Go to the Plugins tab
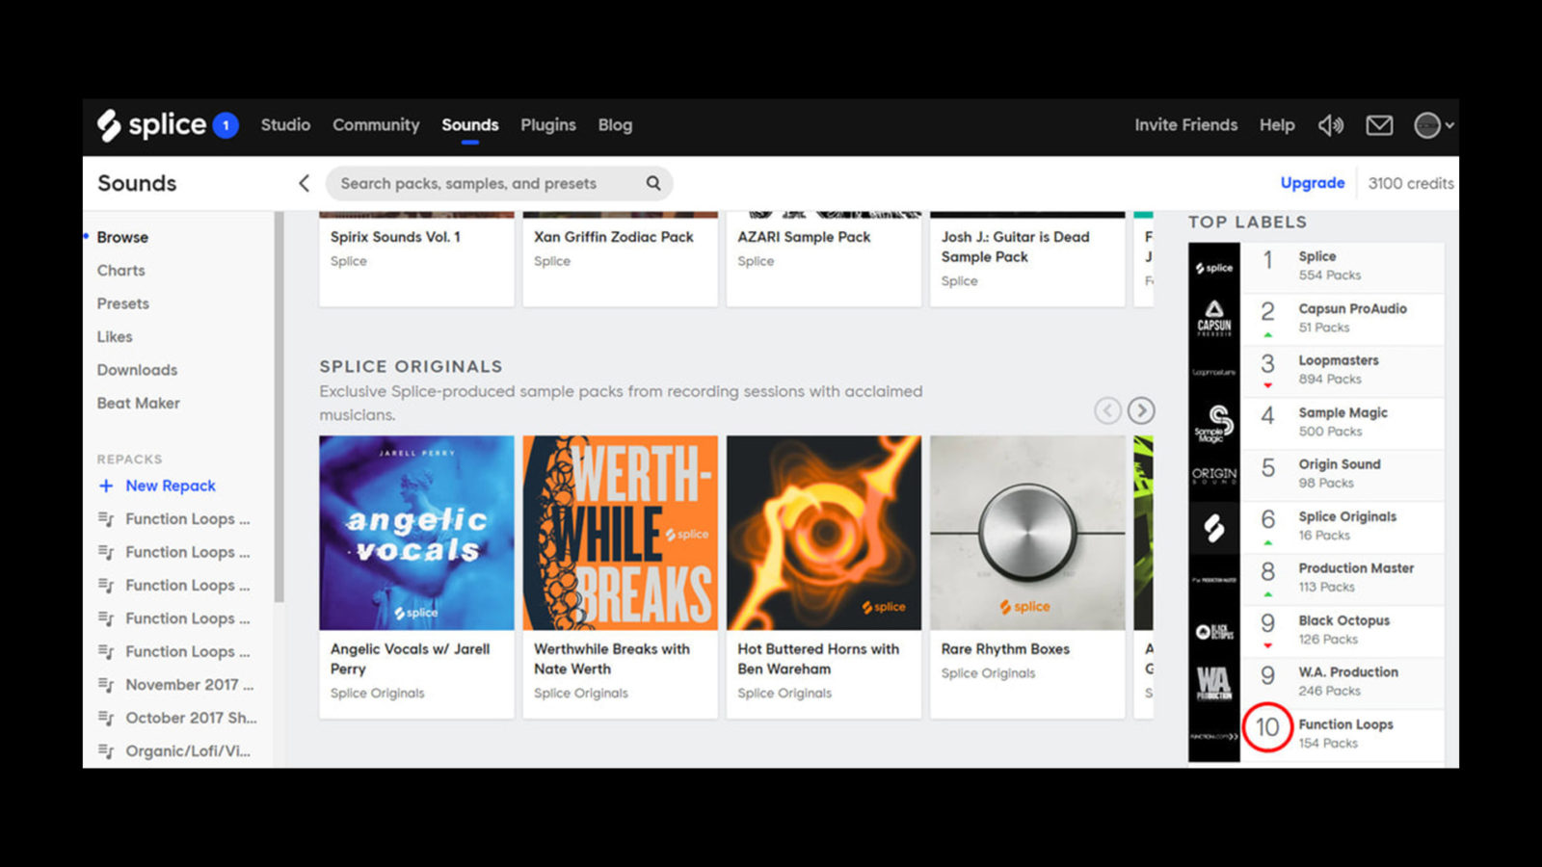Viewport: 1542px width, 867px height. (x=548, y=125)
